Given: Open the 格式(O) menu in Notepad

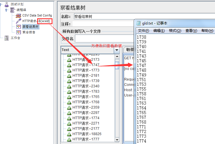Looking at the screenshot, I should (175, 31).
